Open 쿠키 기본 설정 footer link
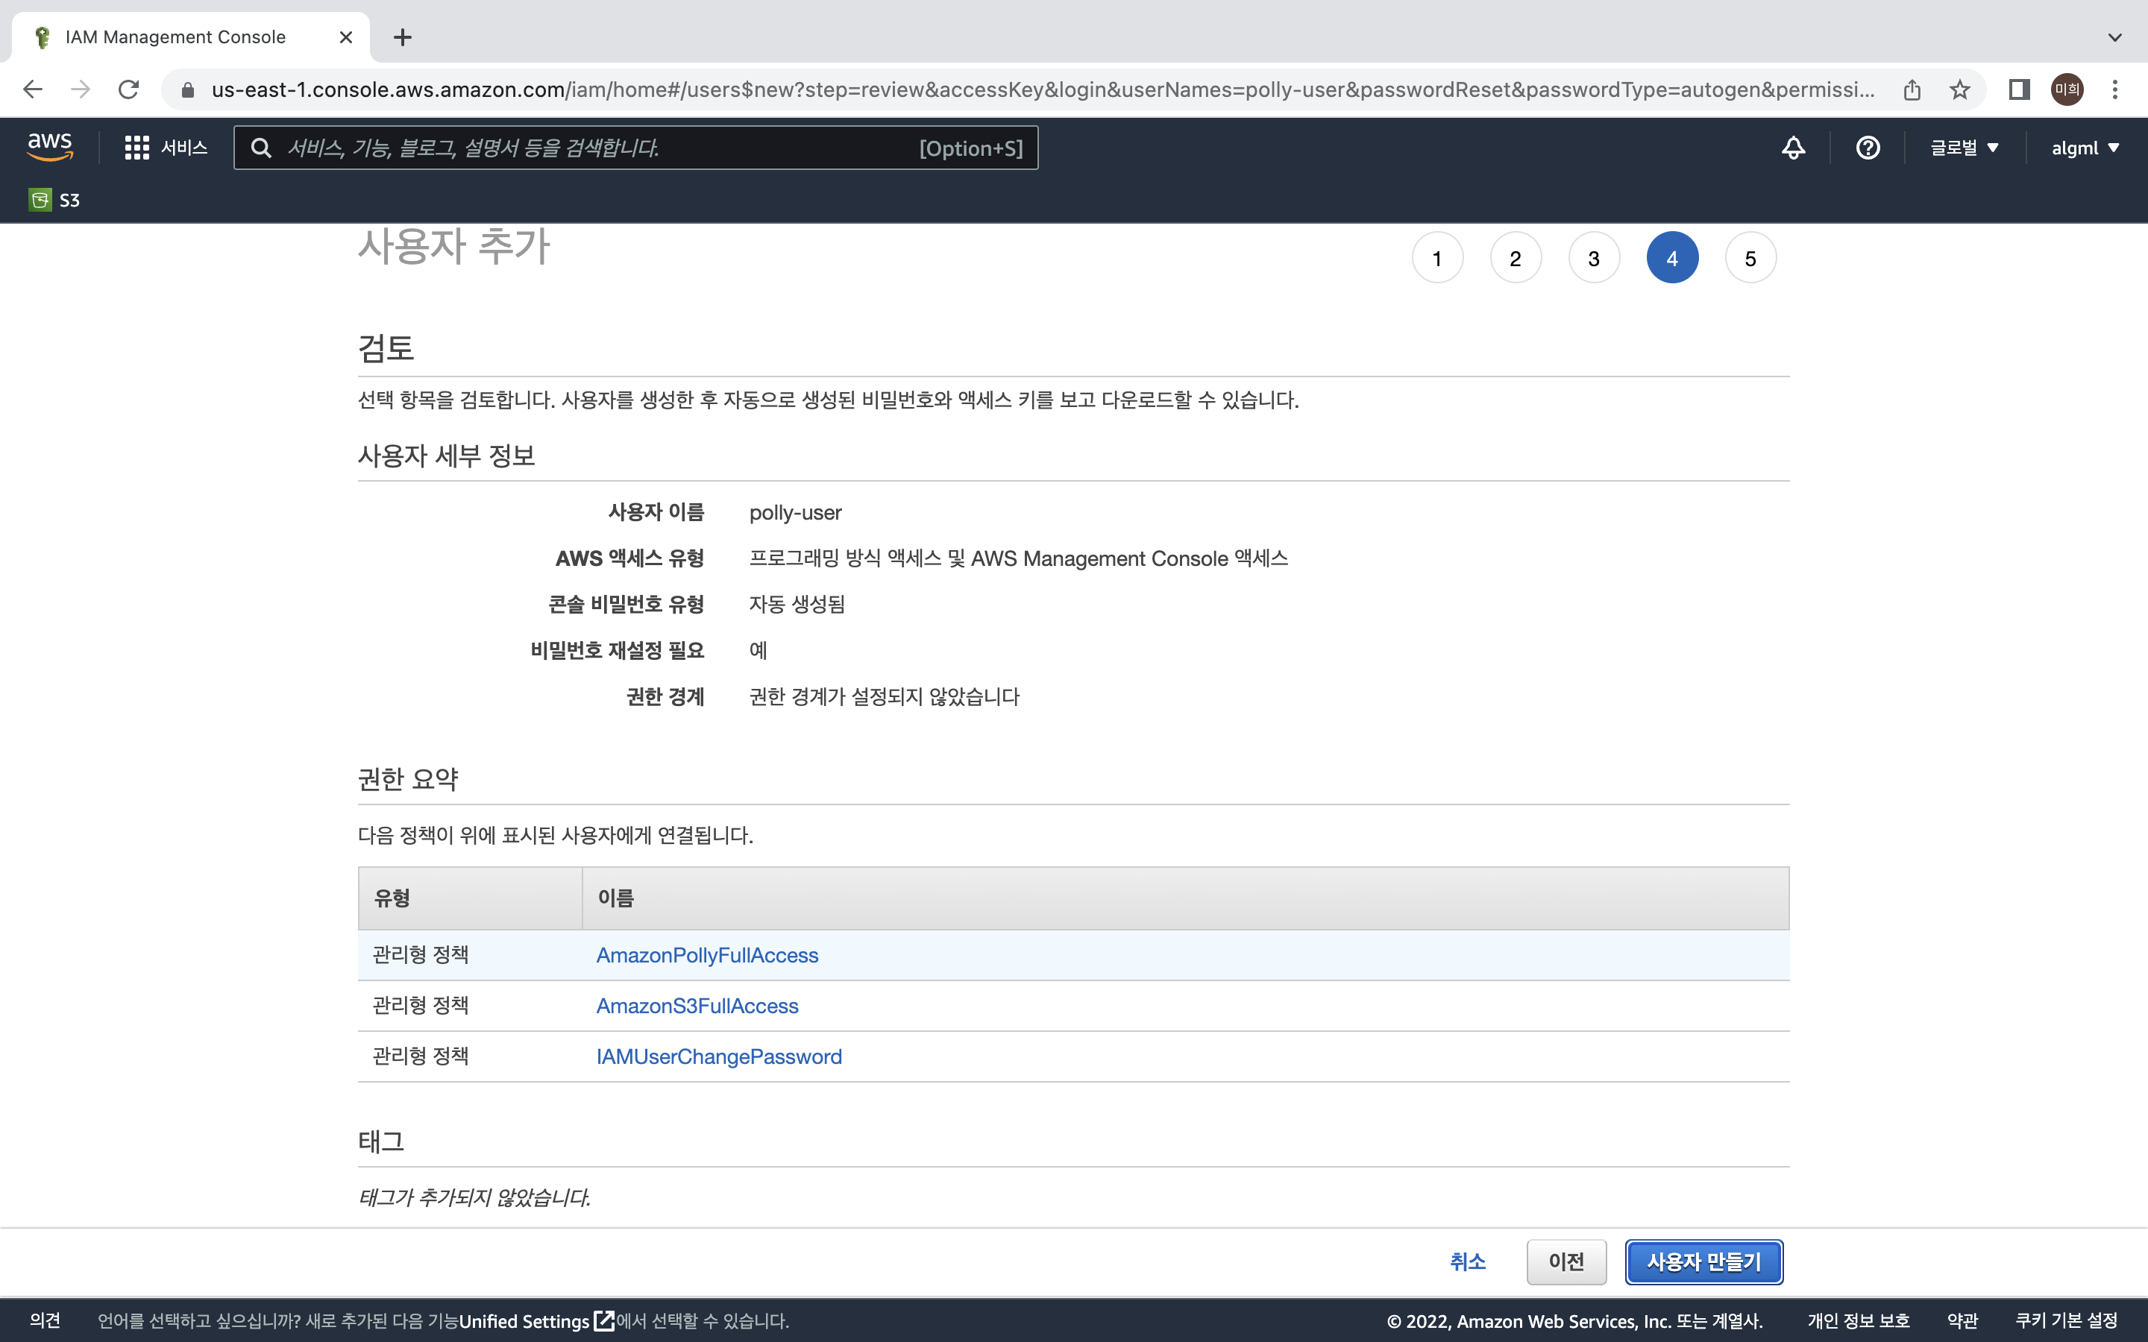 (2067, 1320)
